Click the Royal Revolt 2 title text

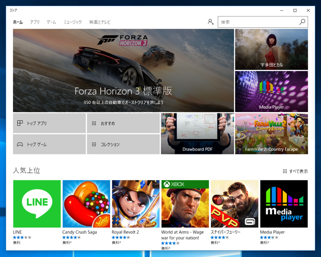(x=125, y=232)
